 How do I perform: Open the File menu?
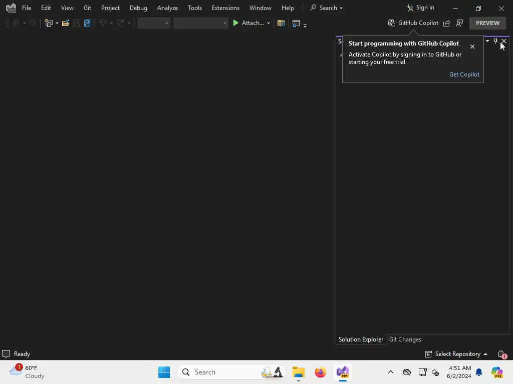pos(27,8)
